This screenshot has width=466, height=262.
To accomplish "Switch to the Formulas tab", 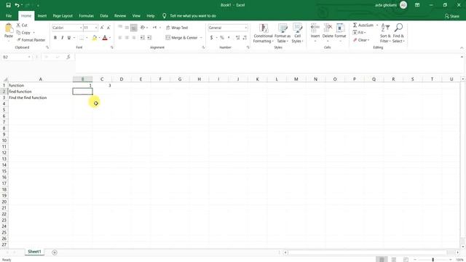I will 86,16.
